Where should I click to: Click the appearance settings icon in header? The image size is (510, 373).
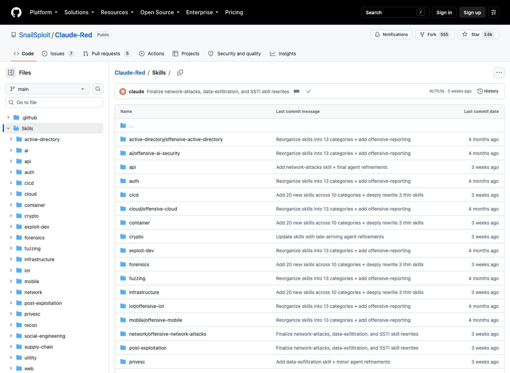click(494, 12)
